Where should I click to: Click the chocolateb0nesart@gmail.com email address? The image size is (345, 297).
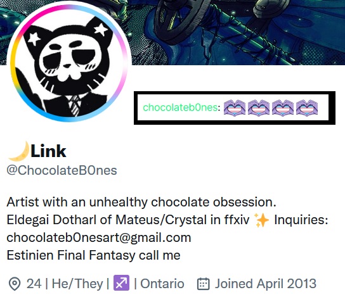(99, 238)
